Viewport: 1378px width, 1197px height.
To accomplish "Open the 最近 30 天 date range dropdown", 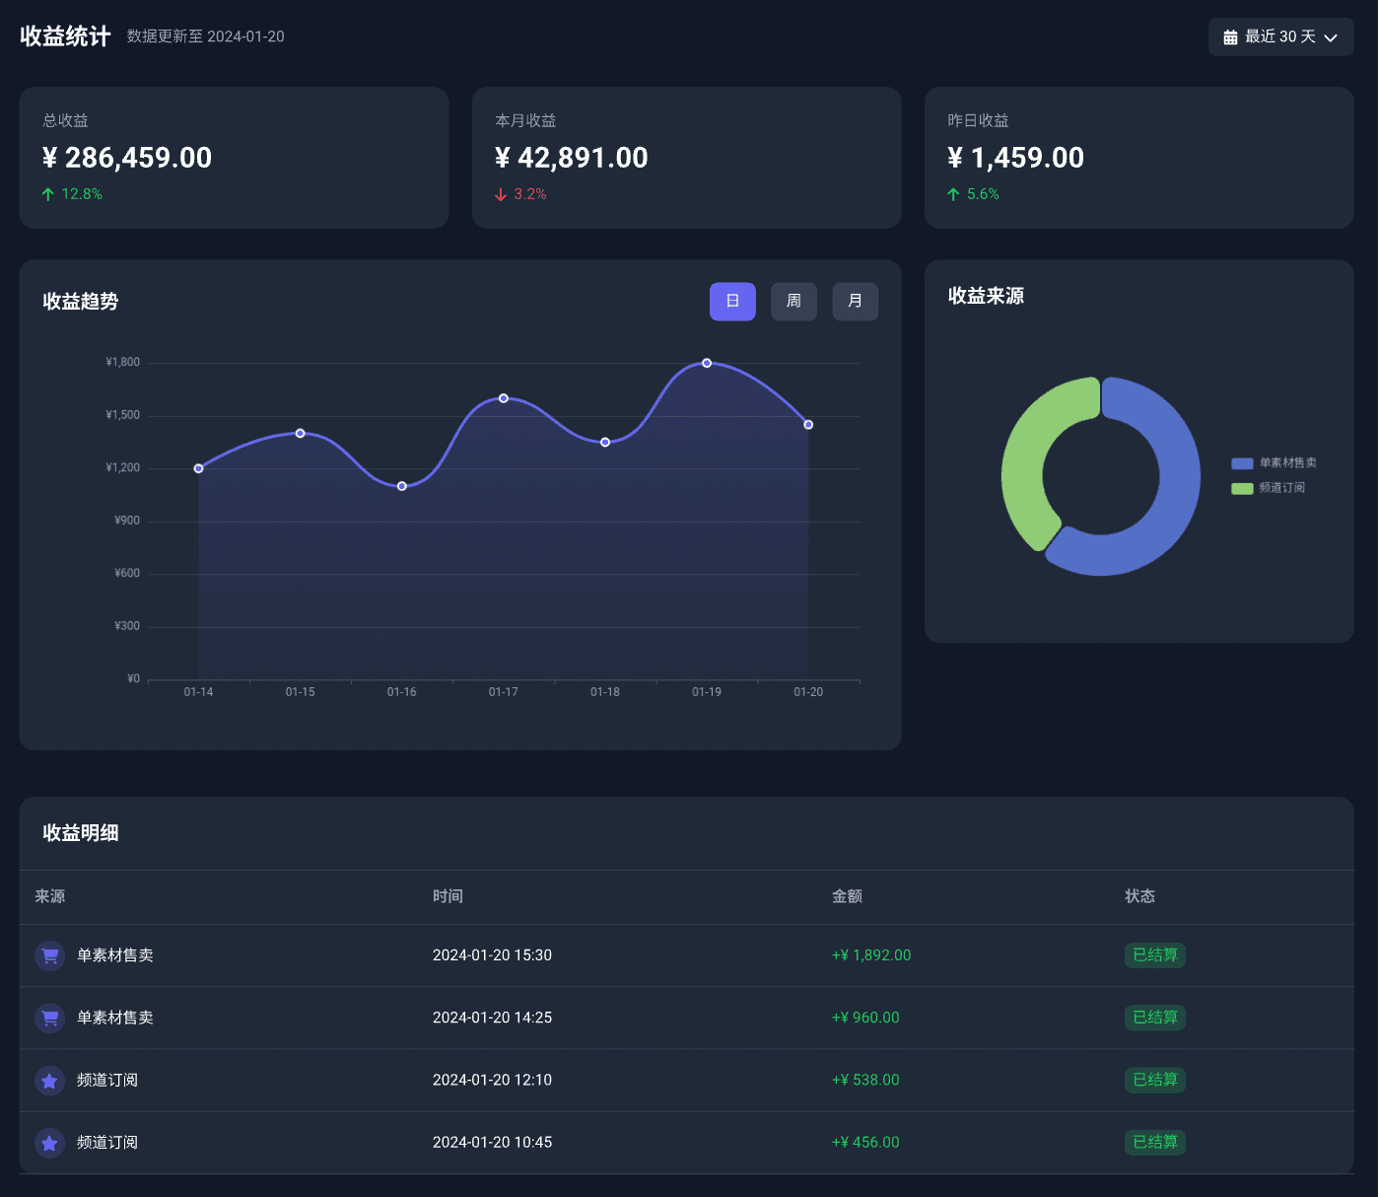I will [1280, 36].
